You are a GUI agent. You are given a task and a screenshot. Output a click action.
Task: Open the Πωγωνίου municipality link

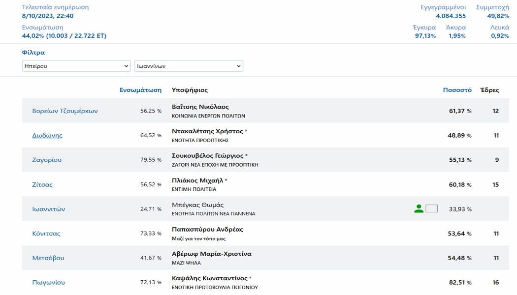click(48, 282)
